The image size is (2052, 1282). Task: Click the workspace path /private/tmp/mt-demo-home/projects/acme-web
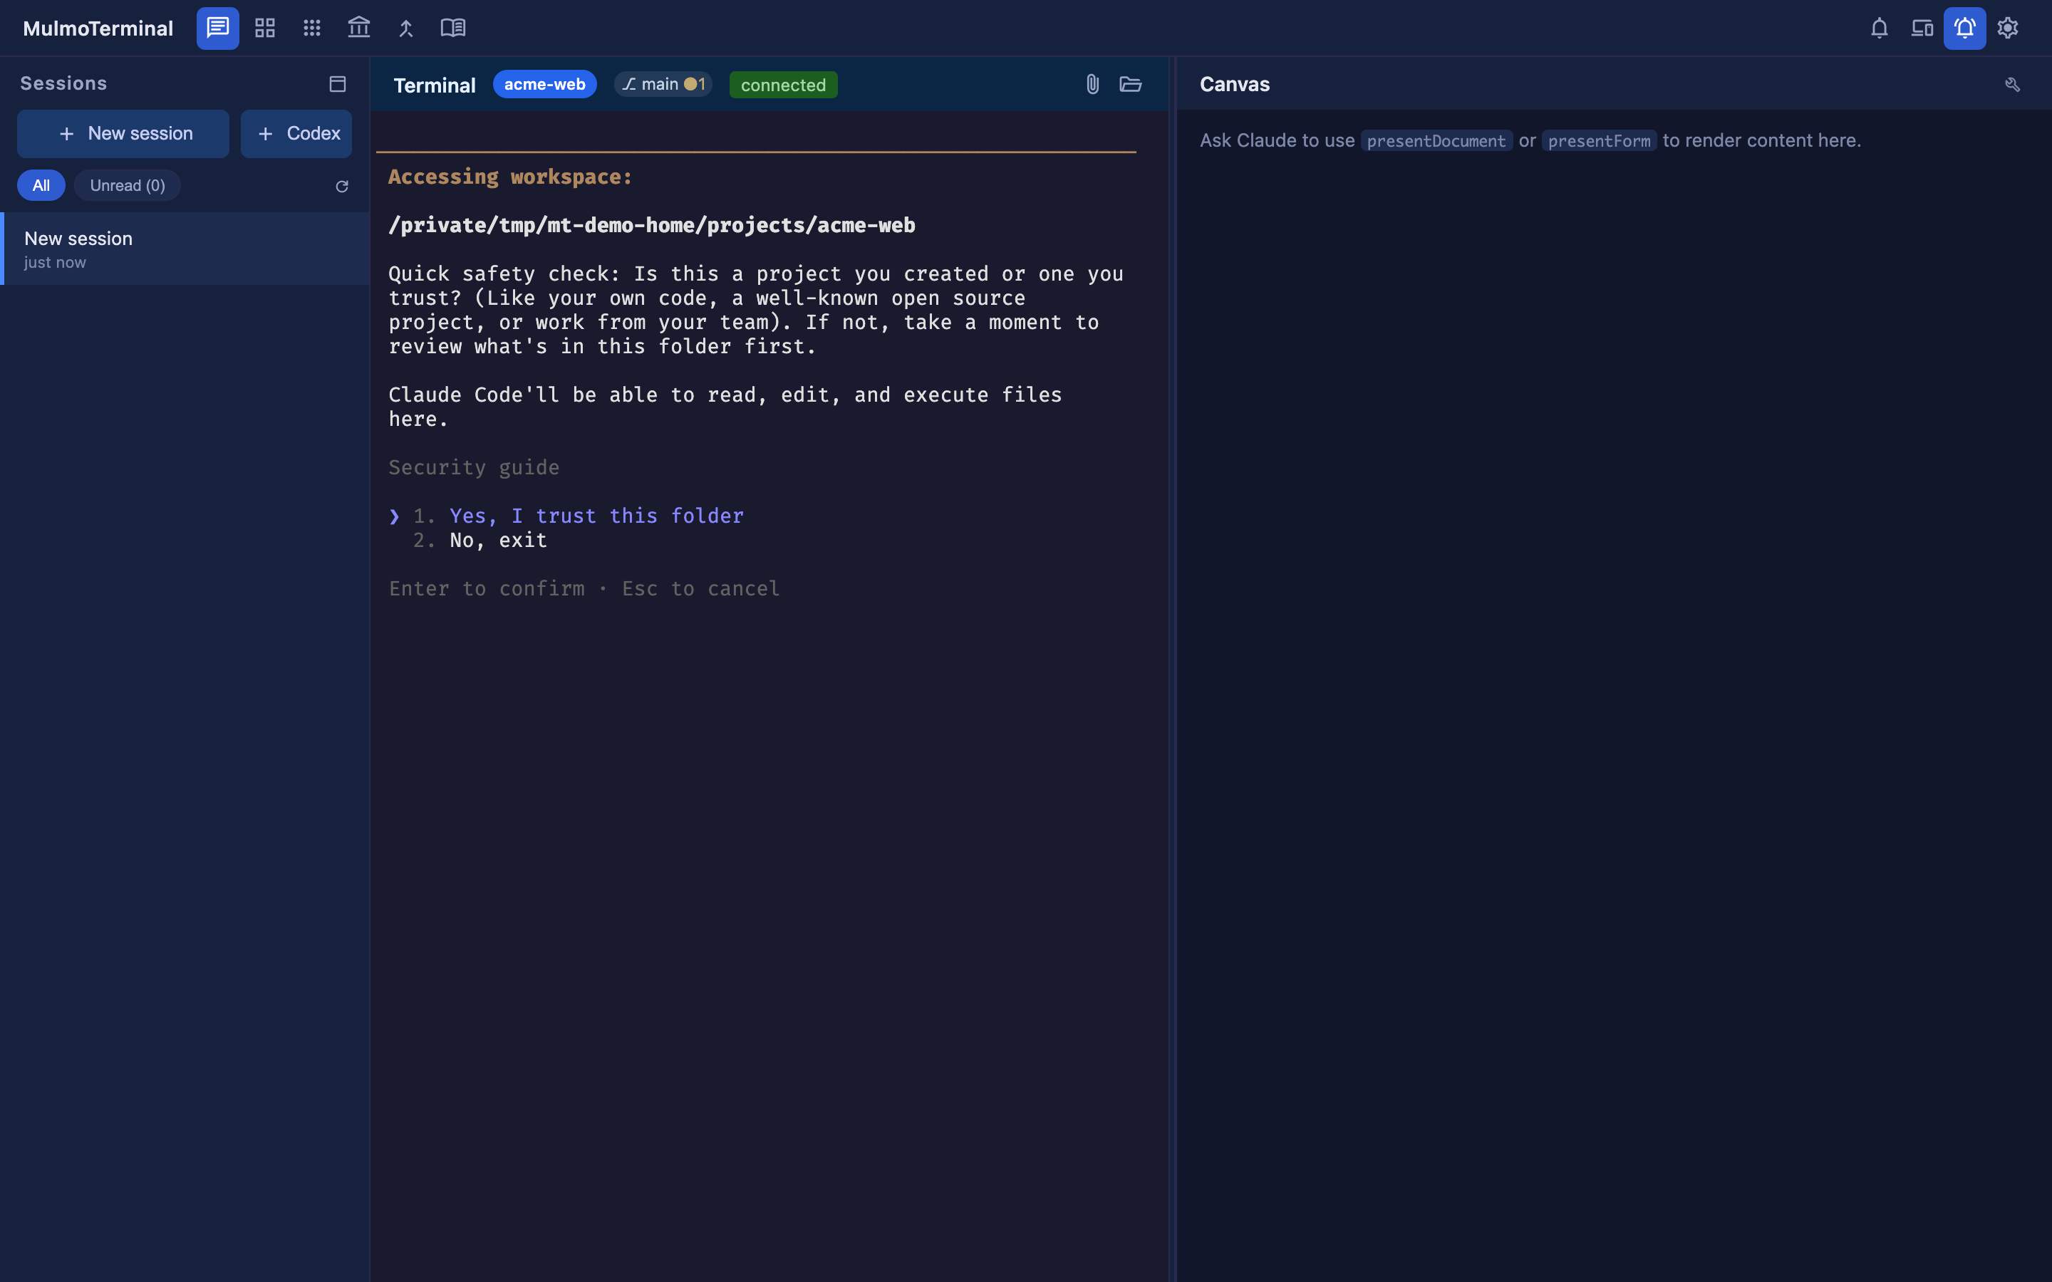651,224
